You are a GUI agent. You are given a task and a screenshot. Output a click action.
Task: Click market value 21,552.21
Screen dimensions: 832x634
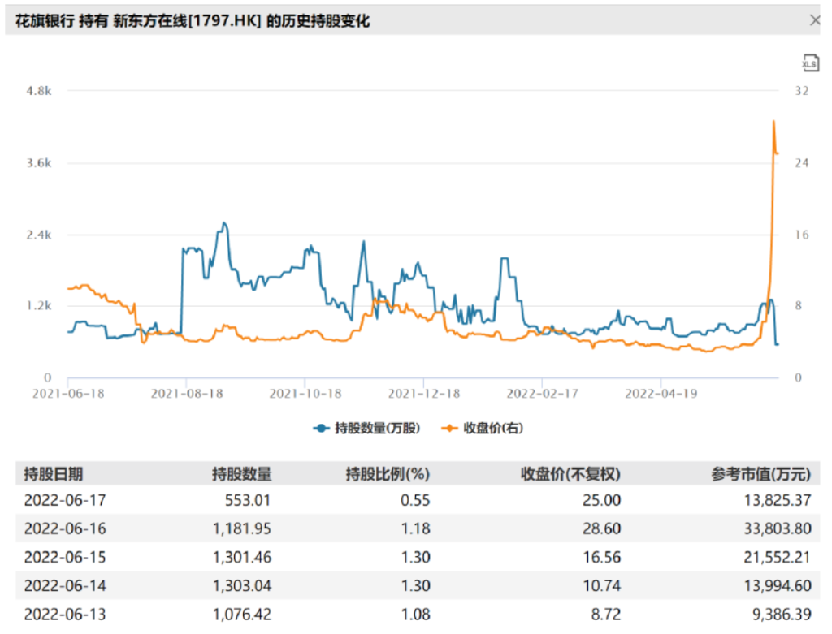778,557
